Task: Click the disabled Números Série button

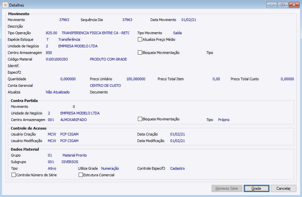Action: [x=226, y=188]
